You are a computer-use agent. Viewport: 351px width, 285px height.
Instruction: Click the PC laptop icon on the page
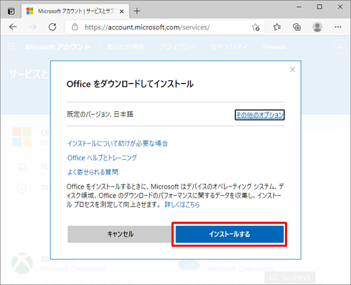[x=22, y=167]
